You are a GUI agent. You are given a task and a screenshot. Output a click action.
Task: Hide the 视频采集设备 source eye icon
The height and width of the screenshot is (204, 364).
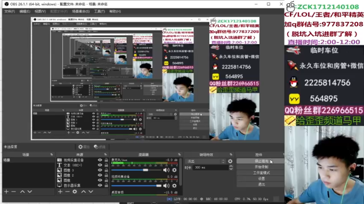100,160
